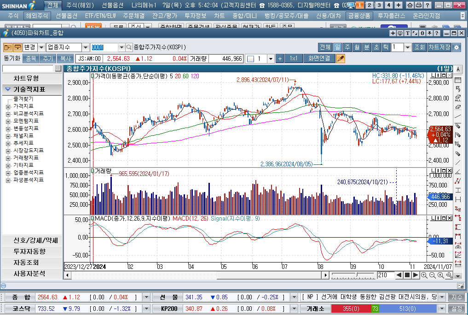The image size is (468, 315).
Task: Open the 해외주식 menu
Action: 37,16
